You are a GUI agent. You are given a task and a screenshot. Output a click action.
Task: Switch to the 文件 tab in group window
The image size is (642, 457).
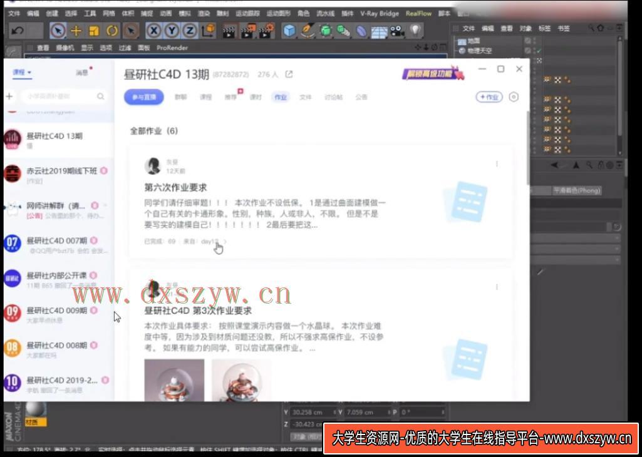pos(306,98)
